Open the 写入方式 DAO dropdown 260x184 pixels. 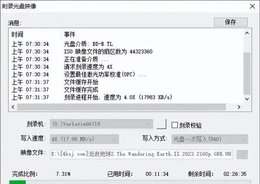[210, 139]
